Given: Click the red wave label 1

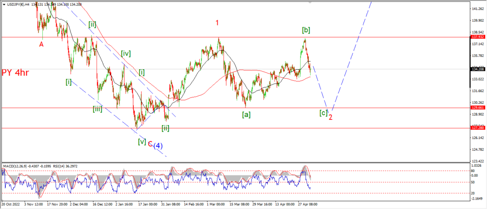Looking at the screenshot, I should [217, 23].
